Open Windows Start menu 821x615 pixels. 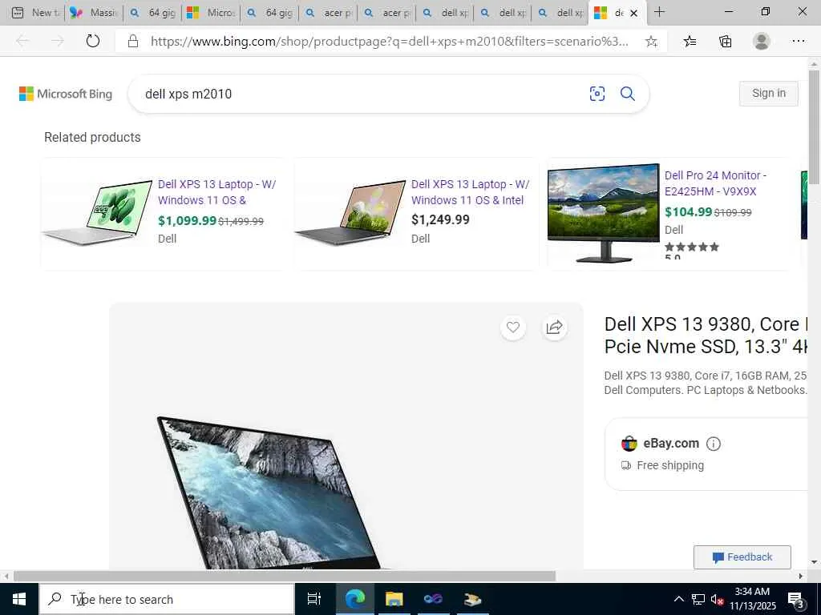tap(19, 599)
